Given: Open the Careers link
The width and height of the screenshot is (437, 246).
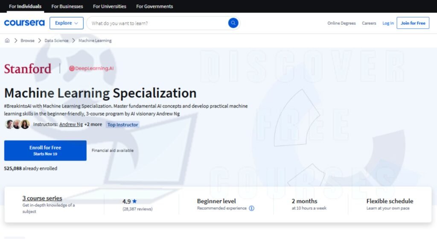Looking at the screenshot, I should (x=369, y=23).
